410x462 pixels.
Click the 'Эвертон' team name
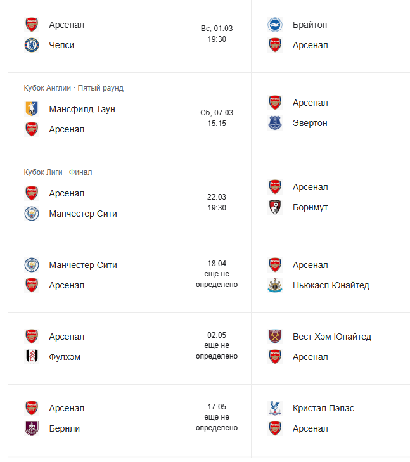[x=310, y=123]
